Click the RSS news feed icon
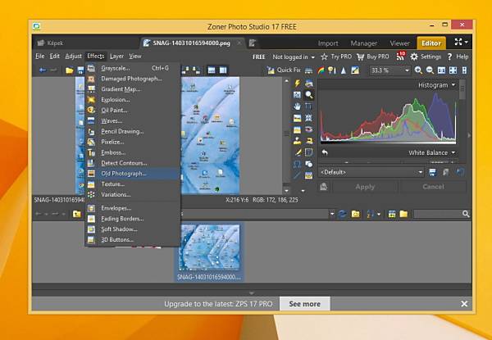This screenshot has height=340, width=492. pos(400,57)
